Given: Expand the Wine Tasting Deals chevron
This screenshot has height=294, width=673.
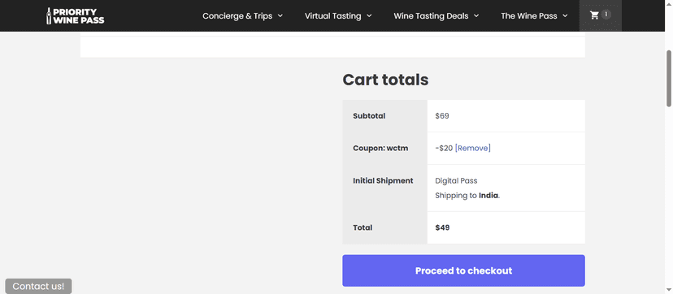Looking at the screenshot, I should point(476,16).
